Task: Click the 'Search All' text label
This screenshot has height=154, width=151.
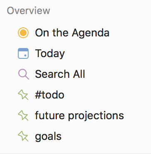Action: click(x=60, y=74)
